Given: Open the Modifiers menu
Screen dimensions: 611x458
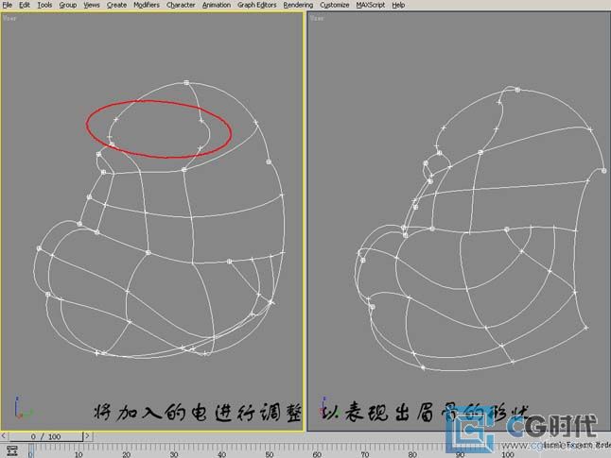Looking at the screenshot, I should coord(147,5).
